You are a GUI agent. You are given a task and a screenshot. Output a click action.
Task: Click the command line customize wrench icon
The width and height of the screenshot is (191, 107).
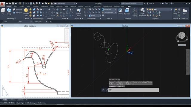tap(107, 90)
